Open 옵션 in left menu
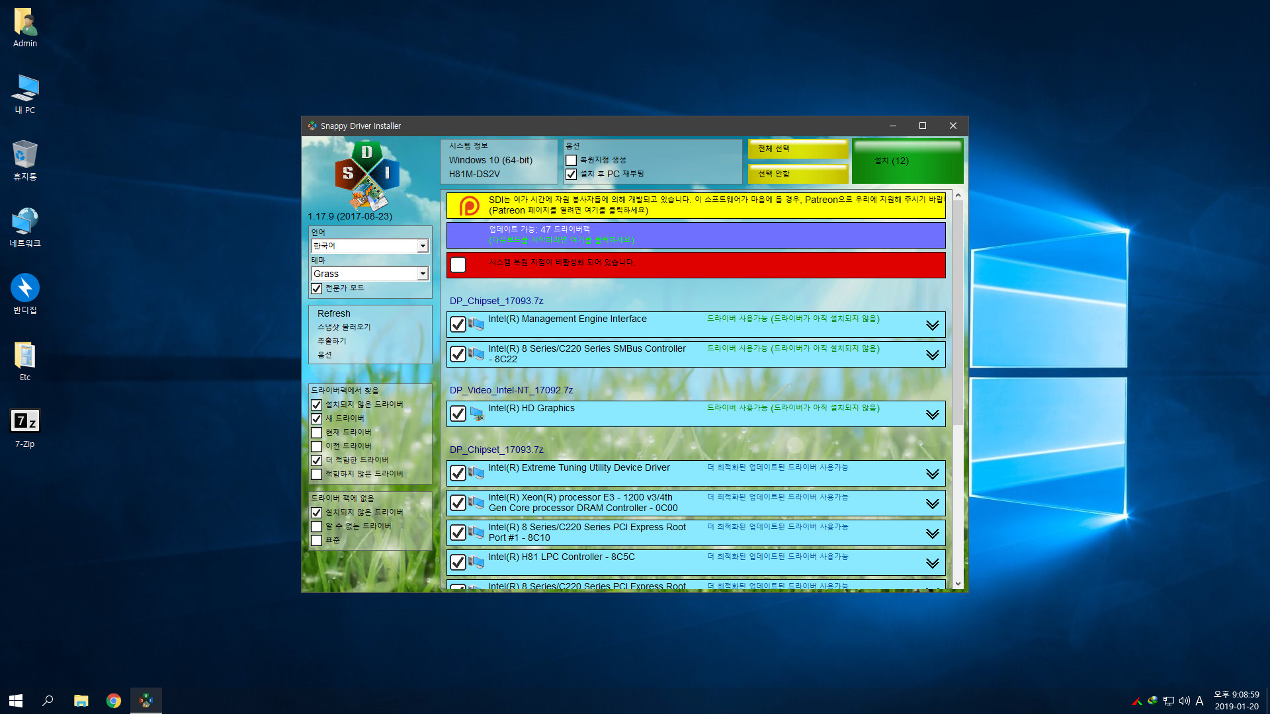The height and width of the screenshot is (714, 1270). 324,355
